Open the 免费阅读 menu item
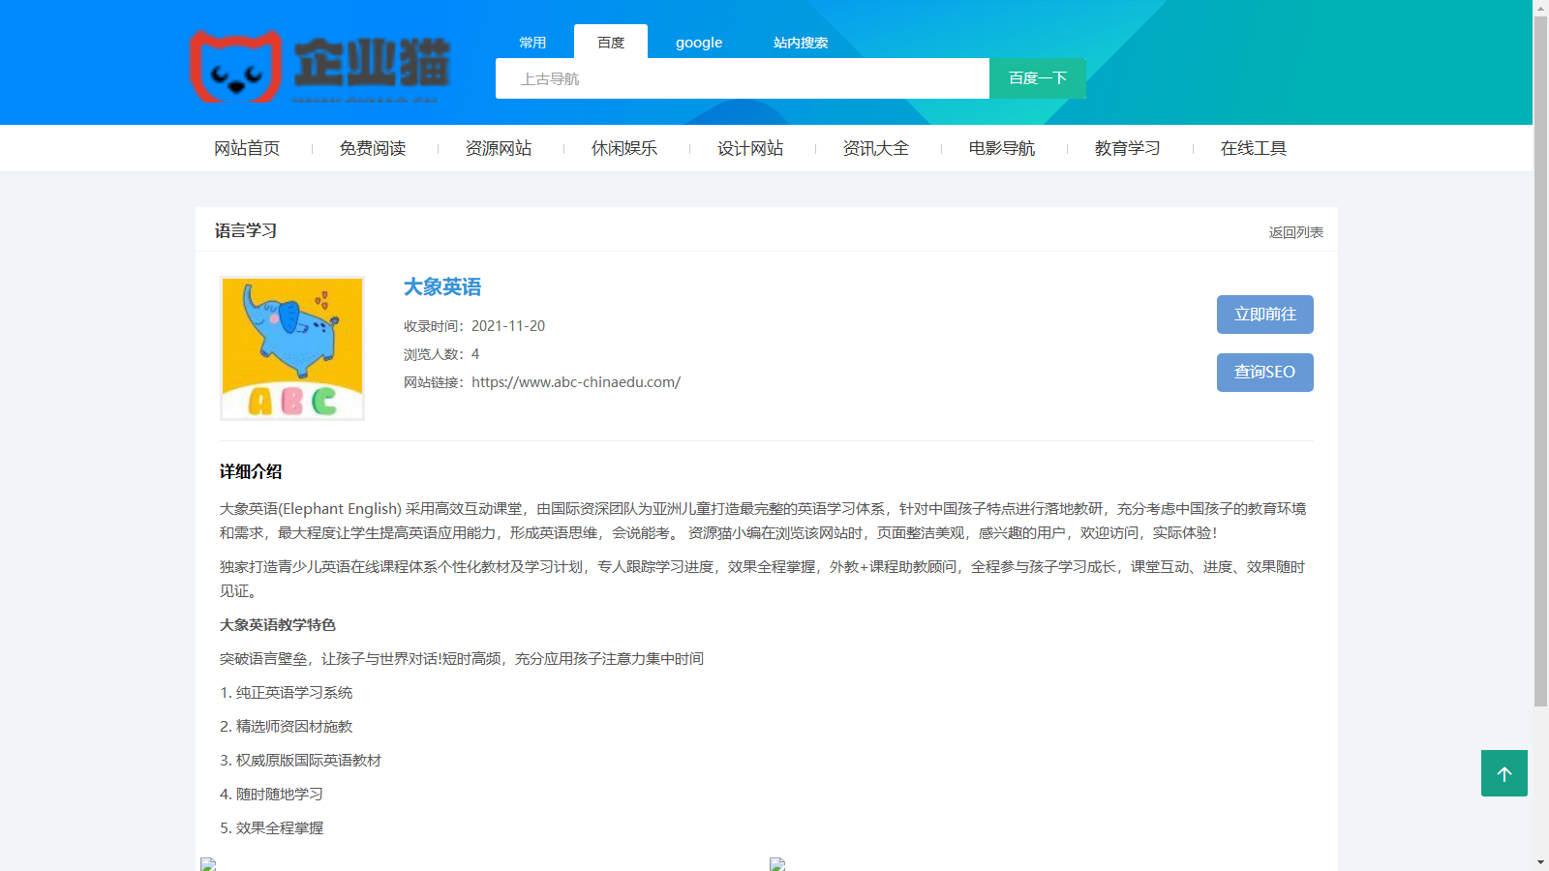The height and width of the screenshot is (871, 1549). pos(373,148)
